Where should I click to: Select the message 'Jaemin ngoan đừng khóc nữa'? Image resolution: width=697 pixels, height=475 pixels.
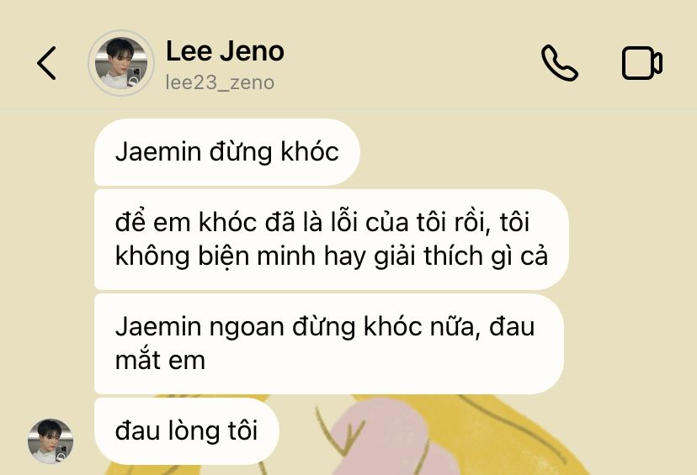tap(329, 344)
